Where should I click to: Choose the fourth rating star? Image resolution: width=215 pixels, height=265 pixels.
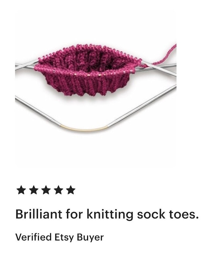[58, 190]
